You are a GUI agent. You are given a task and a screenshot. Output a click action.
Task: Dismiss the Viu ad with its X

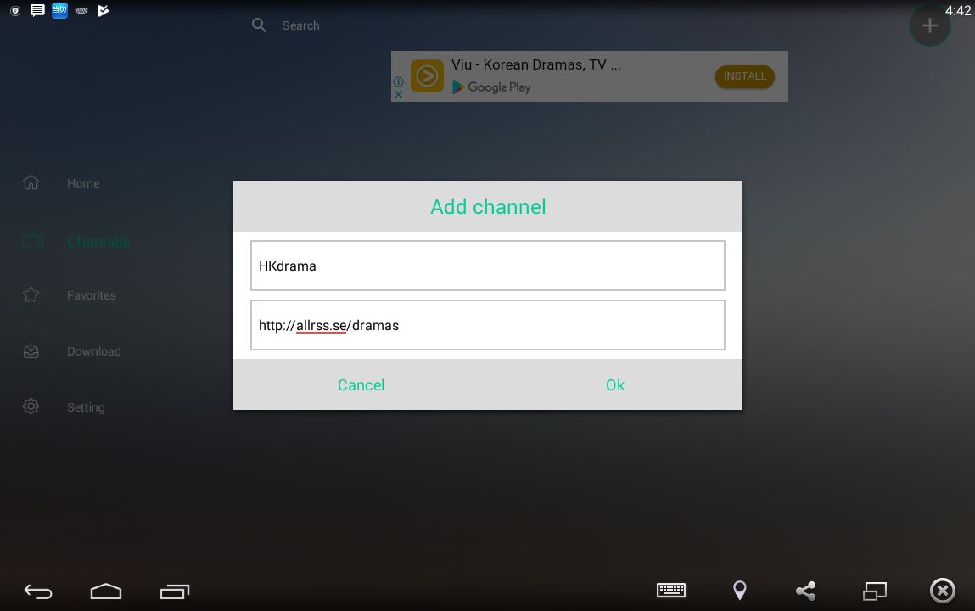[398, 95]
